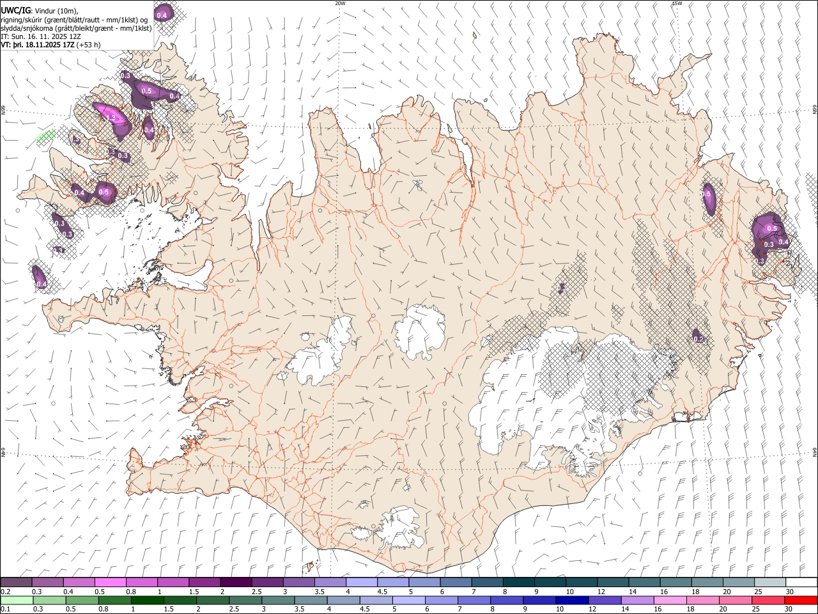
Task: Select the red-pink swatch at 25 in lower legend
Action: click(768, 601)
